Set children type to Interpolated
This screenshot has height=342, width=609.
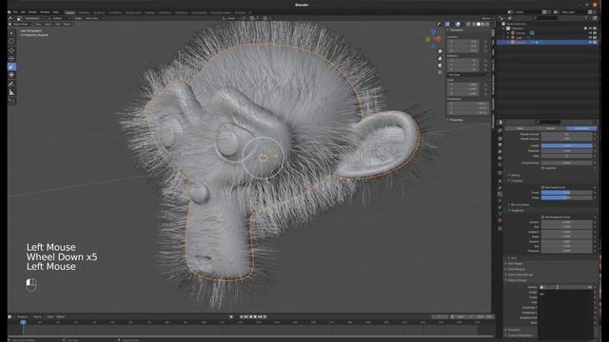tap(581, 128)
